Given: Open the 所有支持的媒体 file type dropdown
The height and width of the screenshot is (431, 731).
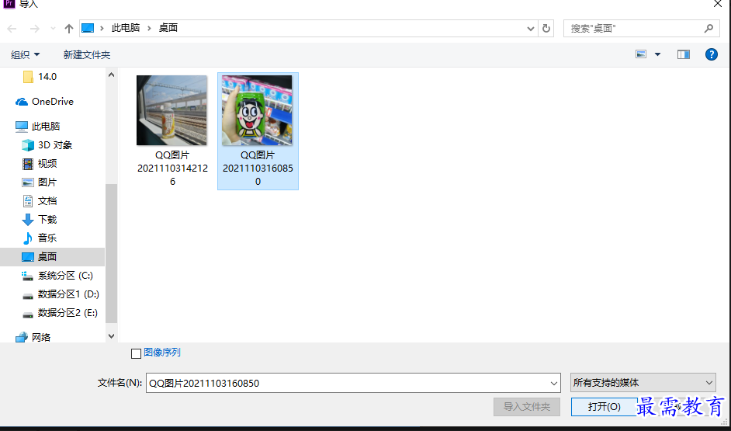Looking at the screenshot, I should (643, 383).
